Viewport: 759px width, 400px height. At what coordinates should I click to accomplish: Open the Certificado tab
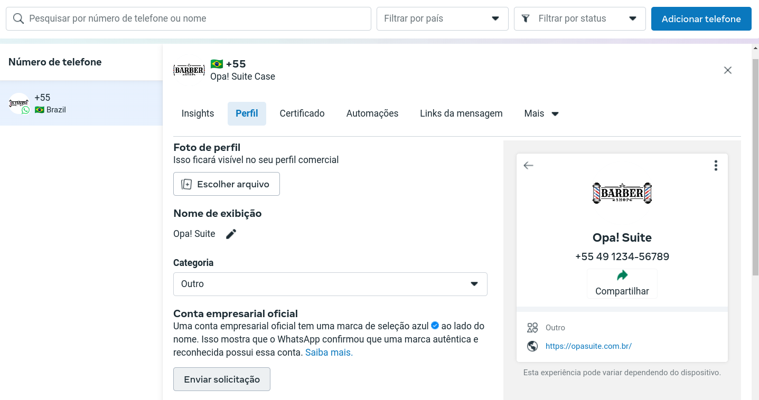302,113
